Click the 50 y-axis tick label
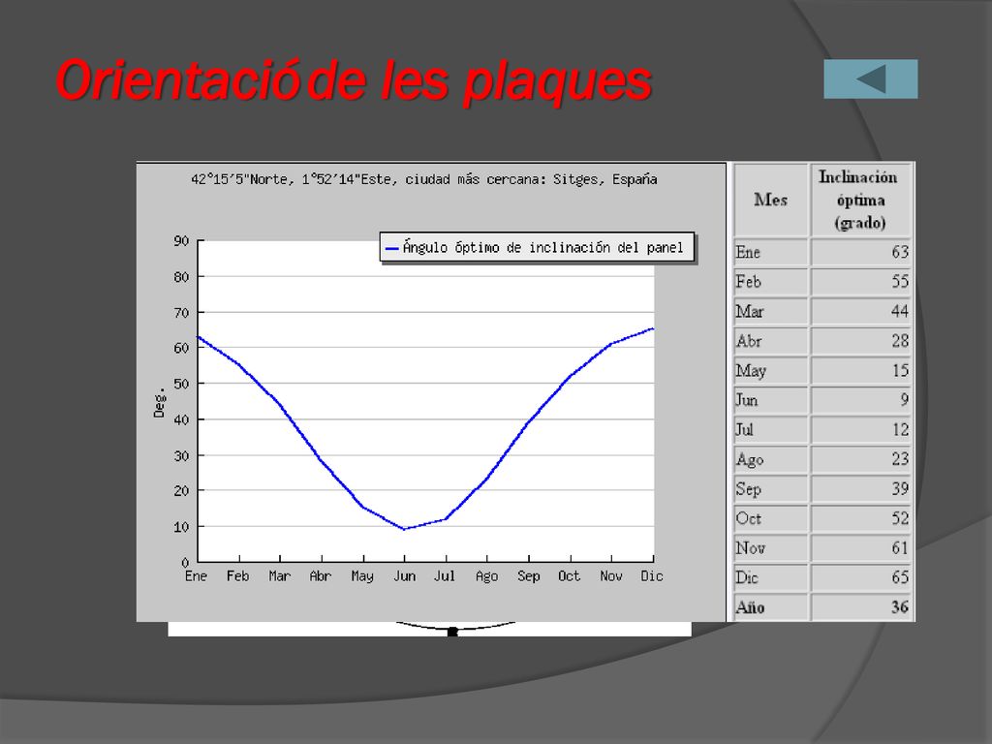 [x=181, y=384]
